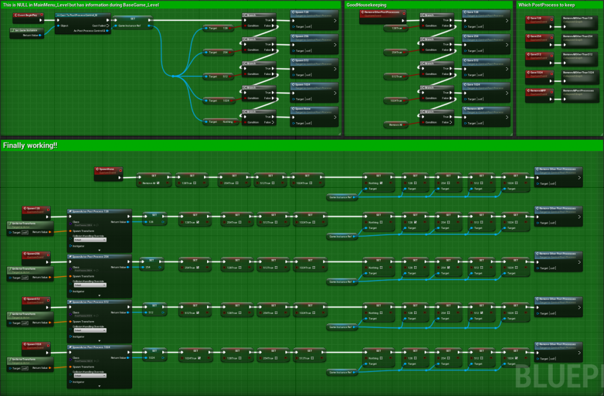Click the Save512 custom event icon
This screenshot has height=396, width=604.
tap(528, 54)
